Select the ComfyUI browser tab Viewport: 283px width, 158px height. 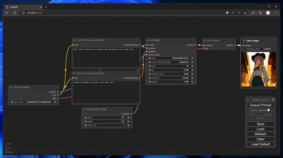23,7
